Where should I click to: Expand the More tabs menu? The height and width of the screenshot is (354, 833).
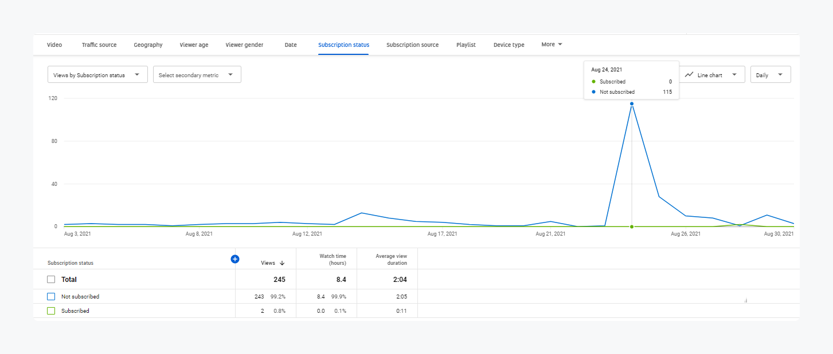[552, 45]
